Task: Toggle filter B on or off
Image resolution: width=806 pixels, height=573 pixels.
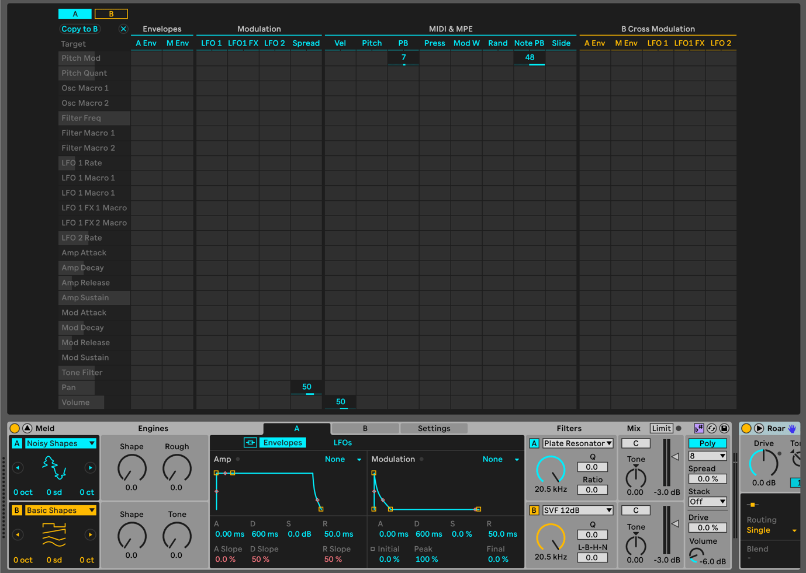Action: click(534, 510)
